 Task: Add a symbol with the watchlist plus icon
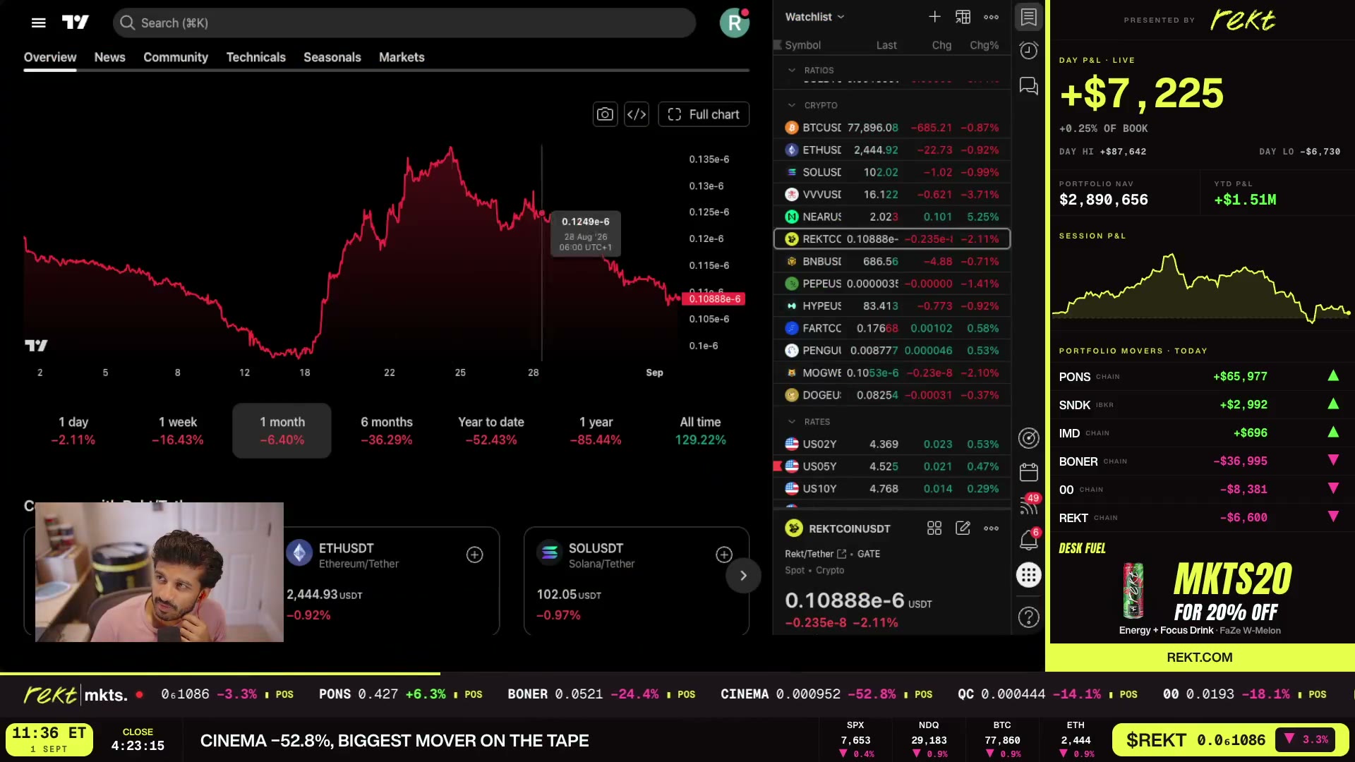coord(934,17)
